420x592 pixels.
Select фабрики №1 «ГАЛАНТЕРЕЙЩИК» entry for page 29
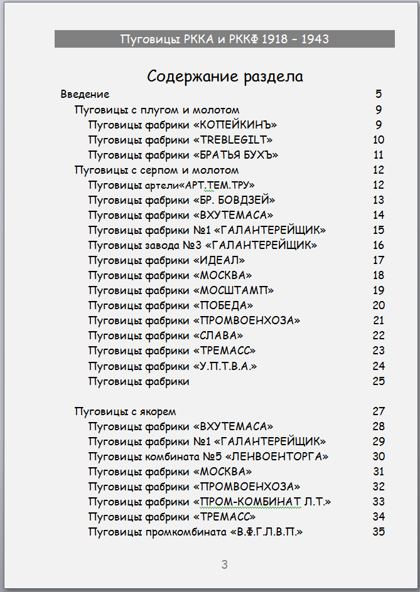point(207,441)
